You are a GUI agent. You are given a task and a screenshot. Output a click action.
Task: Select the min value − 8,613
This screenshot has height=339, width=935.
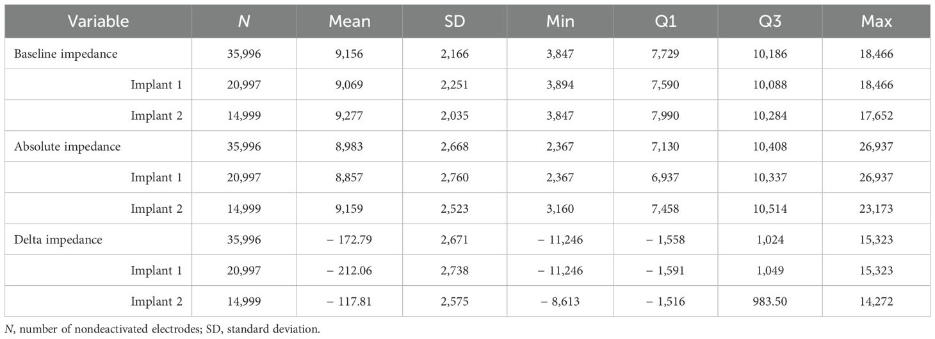[560, 301]
